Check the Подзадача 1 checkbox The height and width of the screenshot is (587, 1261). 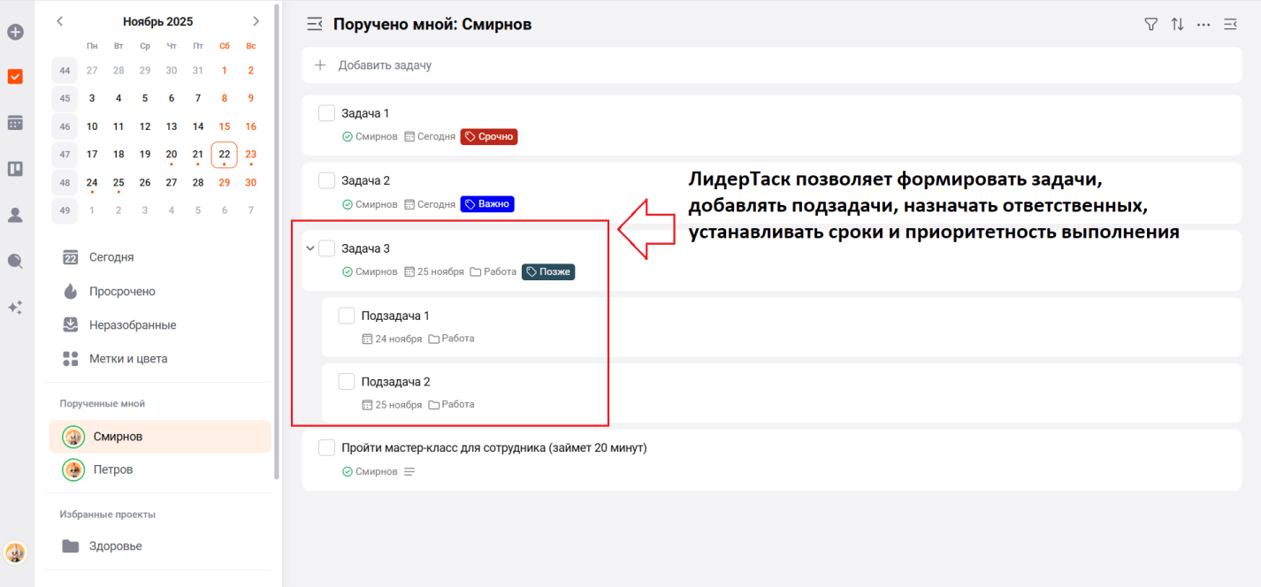click(347, 316)
